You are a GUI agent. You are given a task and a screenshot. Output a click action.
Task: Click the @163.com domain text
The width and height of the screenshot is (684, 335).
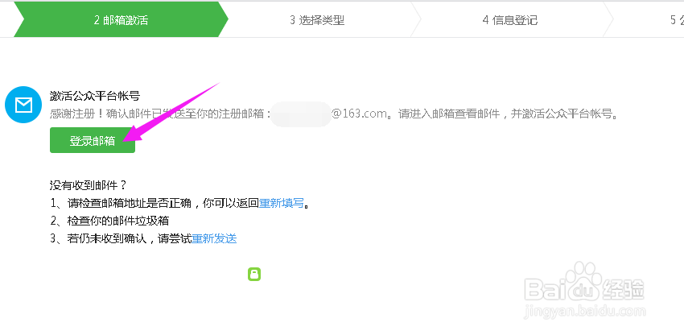tap(360, 114)
